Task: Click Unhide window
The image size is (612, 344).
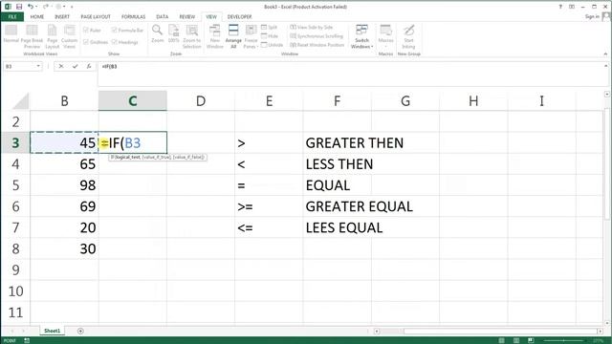Action: 272,45
